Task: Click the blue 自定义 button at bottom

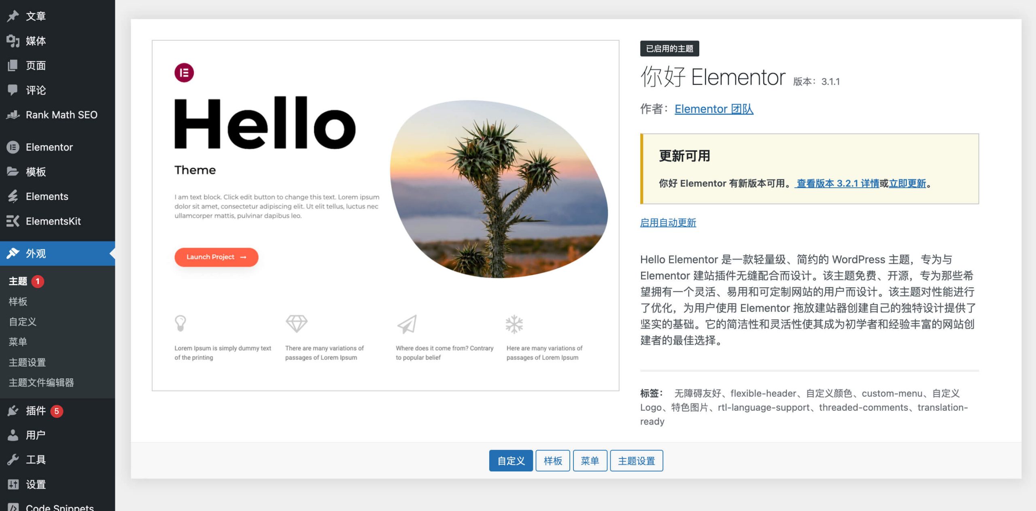Action: (x=511, y=461)
